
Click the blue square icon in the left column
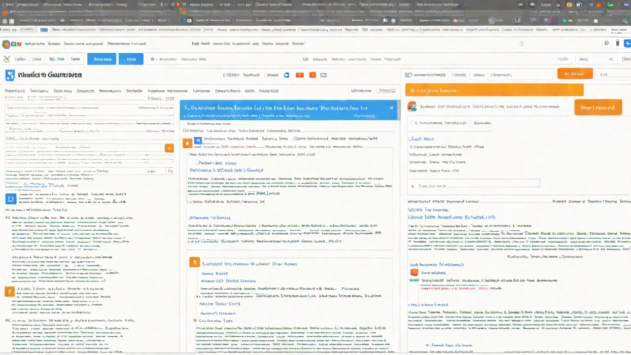pos(10,199)
